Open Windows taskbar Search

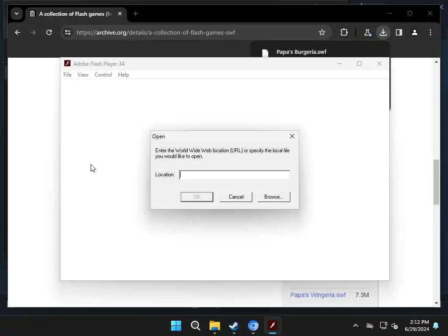[x=196, y=325]
